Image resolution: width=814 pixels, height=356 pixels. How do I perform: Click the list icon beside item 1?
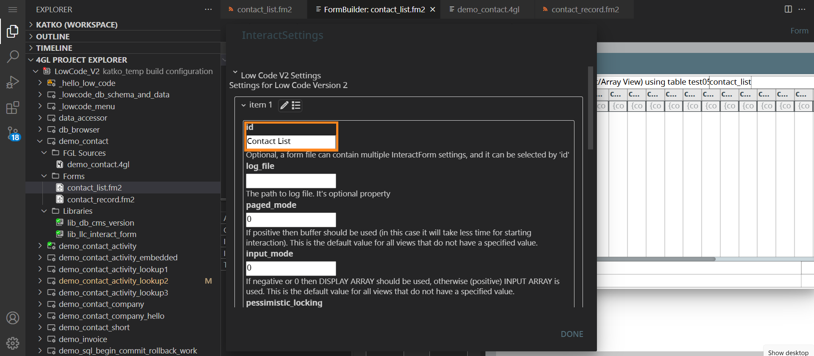pyautogui.click(x=296, y=105)
